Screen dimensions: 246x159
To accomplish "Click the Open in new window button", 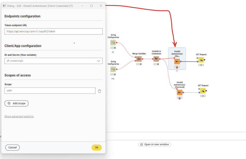I will point(155,144).
